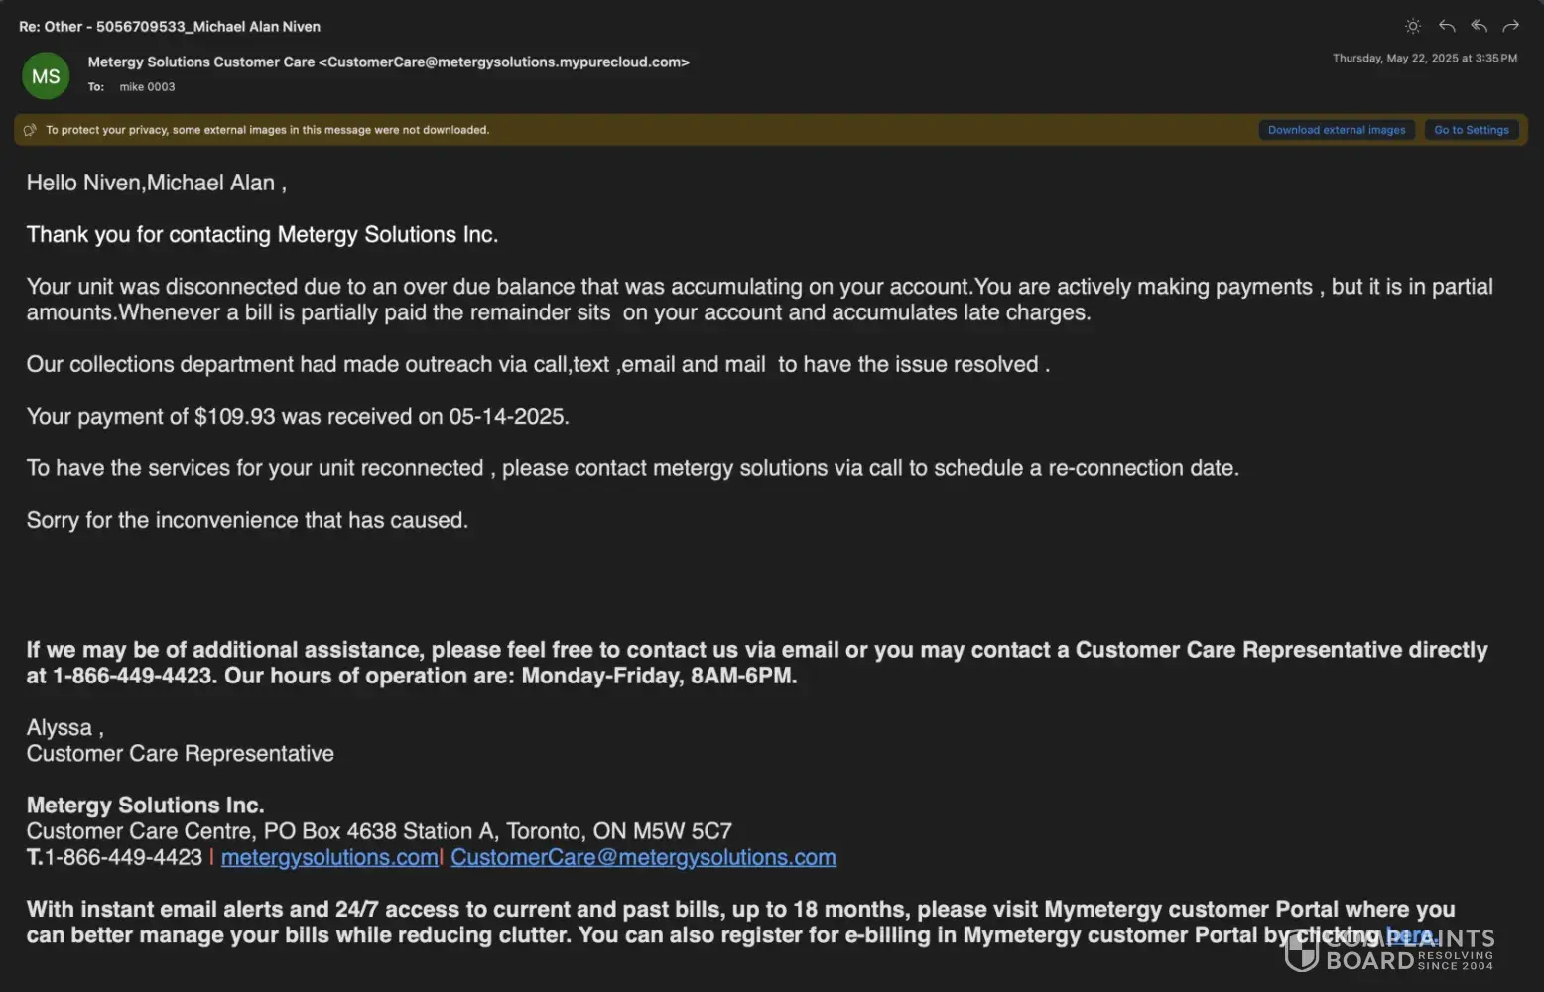Click the single-arrow Reply icon
1544x992 pixels.
(1447, 27)
